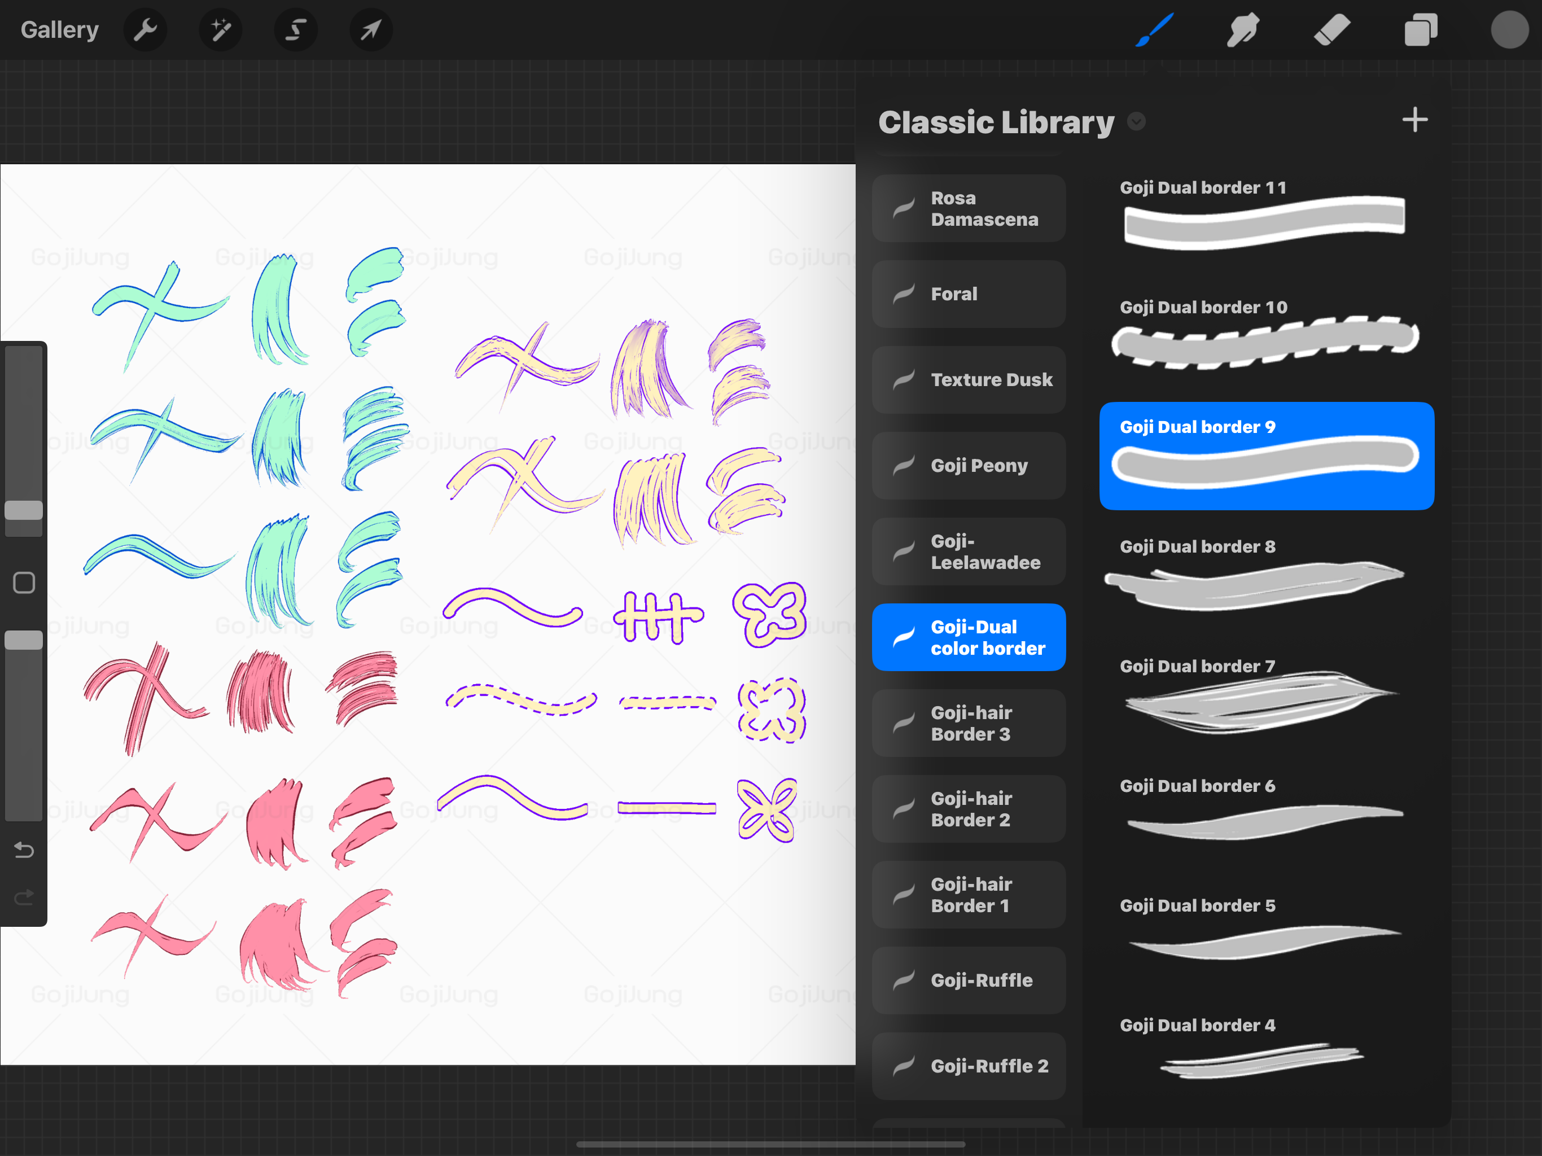This screenshot has width=1542, height=1156.
Task: Return to Gallery
Action: tap(59, 30)
